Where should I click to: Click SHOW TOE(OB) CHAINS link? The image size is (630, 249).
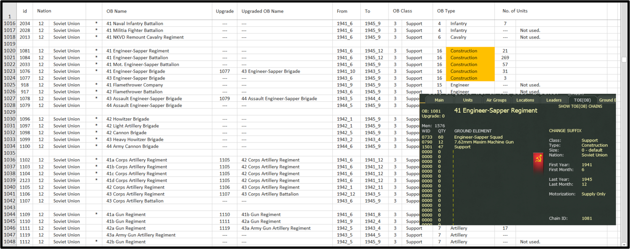click(580, 106)
